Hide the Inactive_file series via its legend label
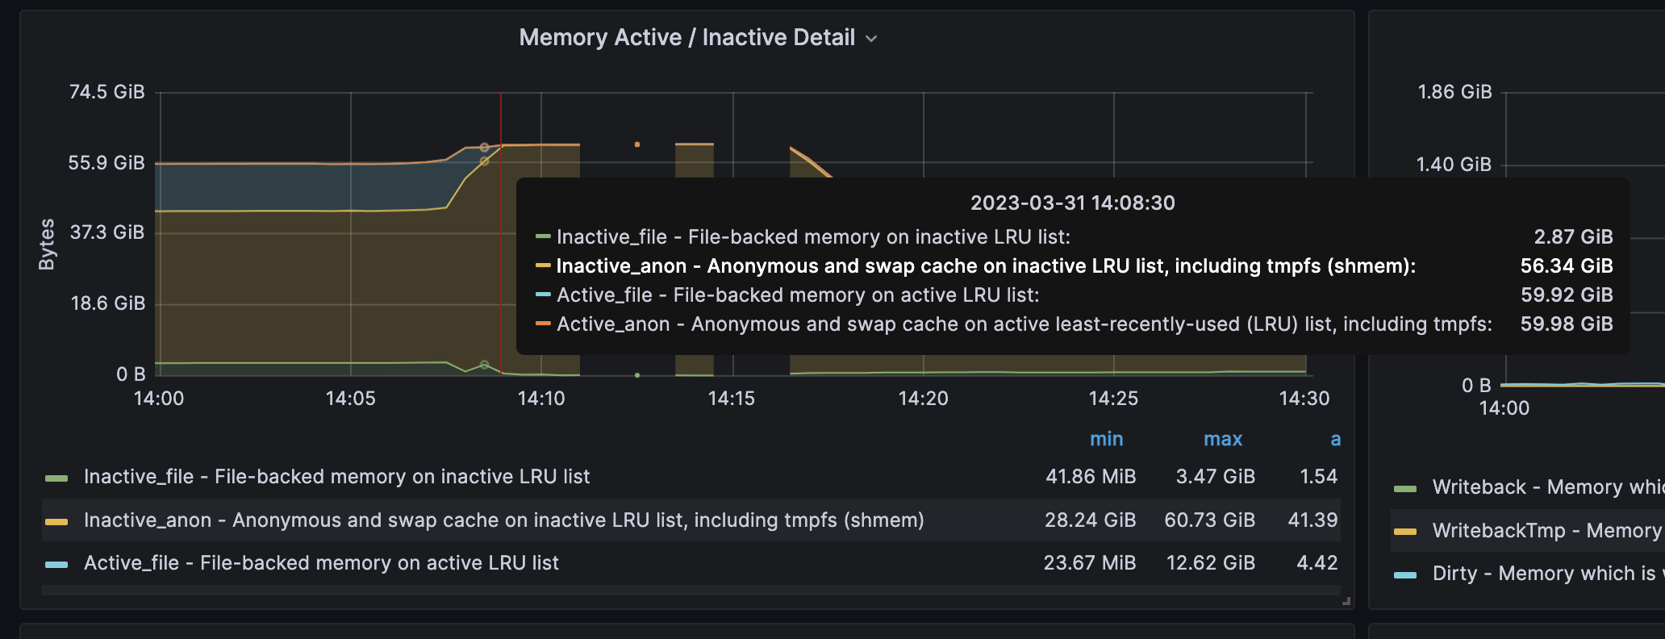 336,477
